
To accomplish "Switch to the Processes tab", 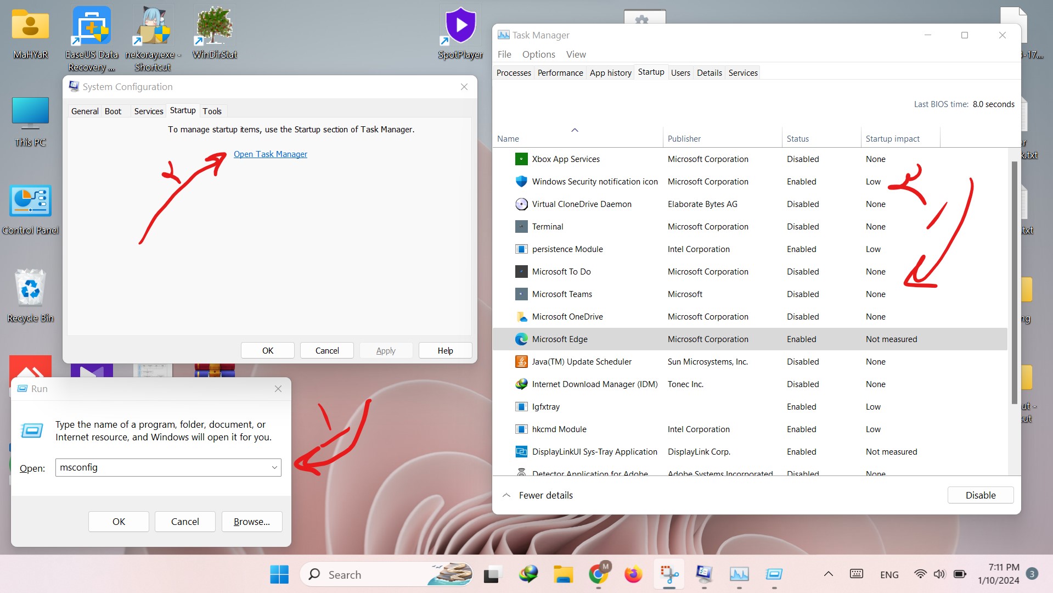I will tap(514, 73).
